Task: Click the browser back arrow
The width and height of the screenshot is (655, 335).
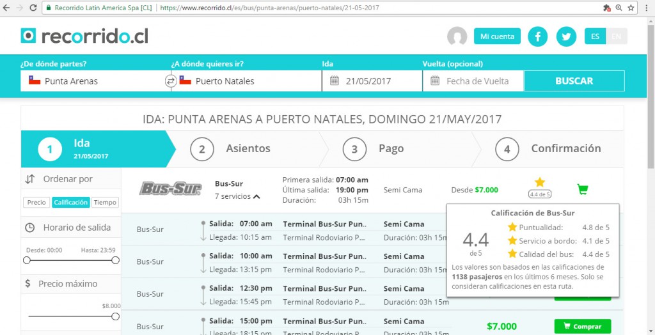Action: 6,8
